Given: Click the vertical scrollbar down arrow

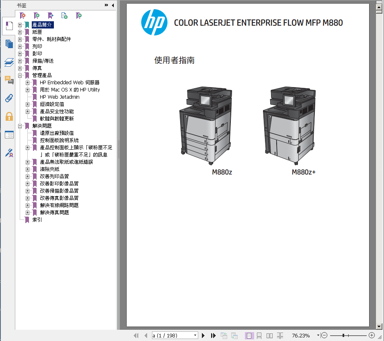Looking at the screenshot, I should coord(379,326).
